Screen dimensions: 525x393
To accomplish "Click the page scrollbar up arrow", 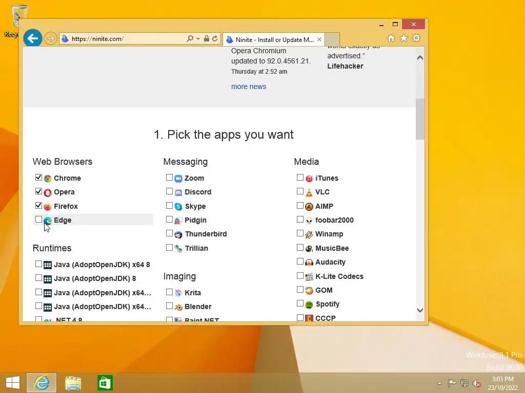I will pyautogui.click(x=420, y=58).
